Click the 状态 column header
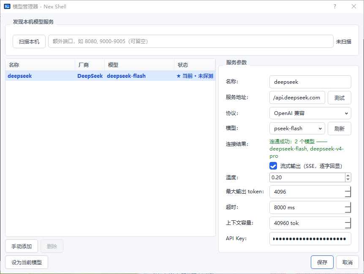364x274 pixels. (195, 65)
